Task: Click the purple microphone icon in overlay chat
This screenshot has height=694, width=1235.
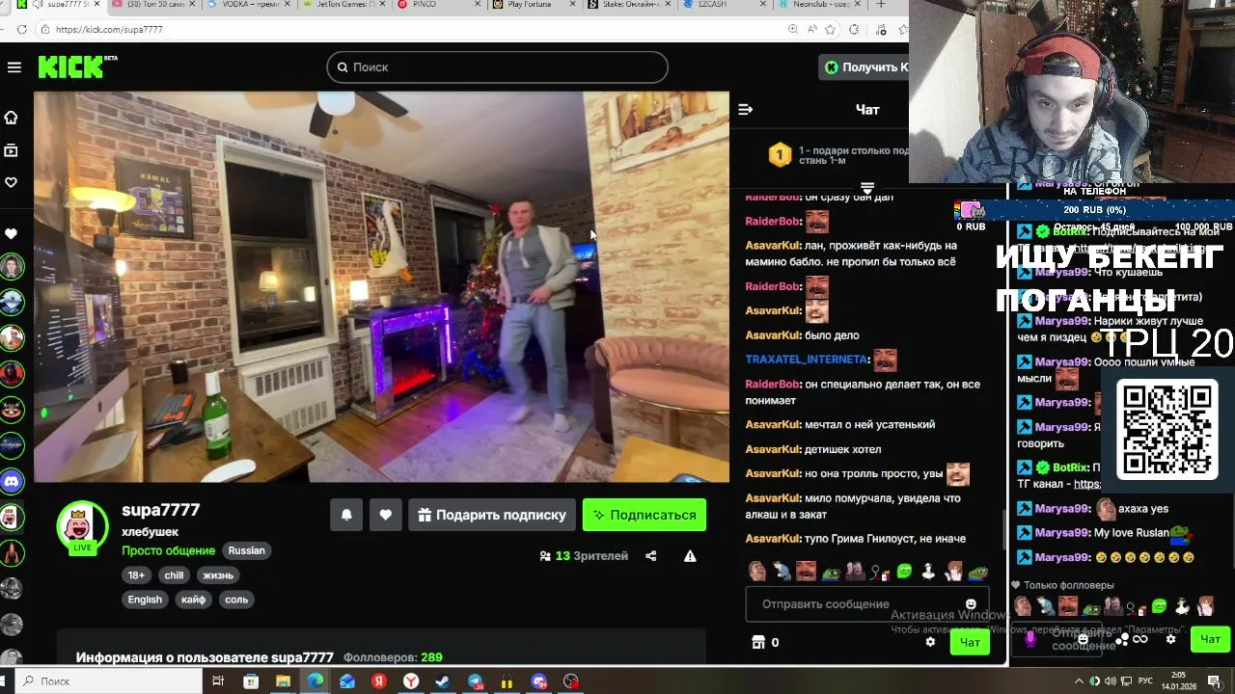Action: (x=1030, y=638)
